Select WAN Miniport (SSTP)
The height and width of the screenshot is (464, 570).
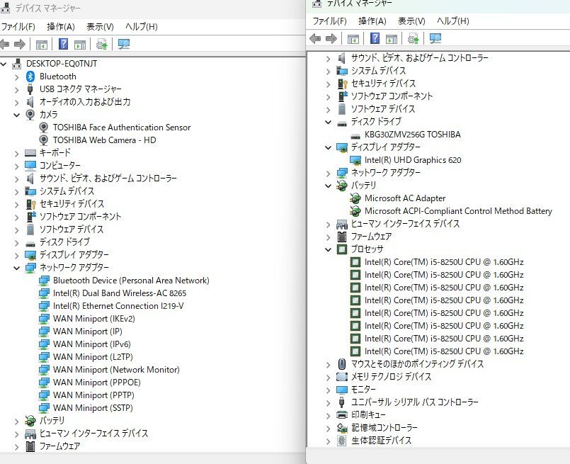pos(93,407)
